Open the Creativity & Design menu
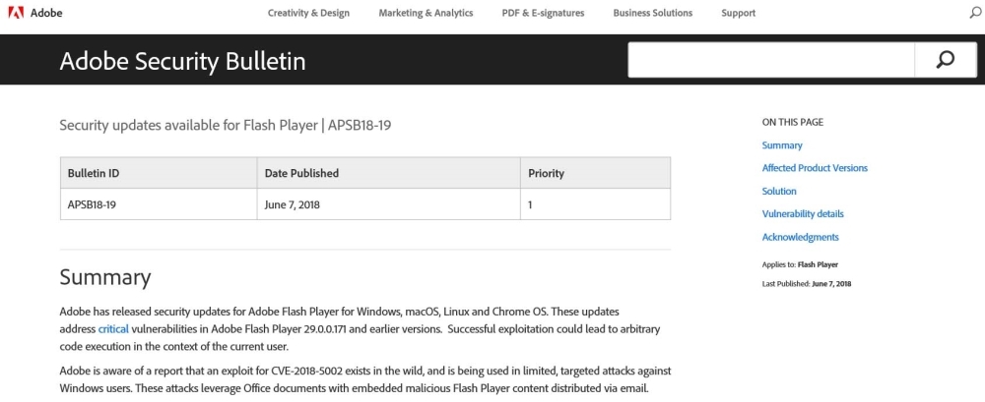 point(308,13)
